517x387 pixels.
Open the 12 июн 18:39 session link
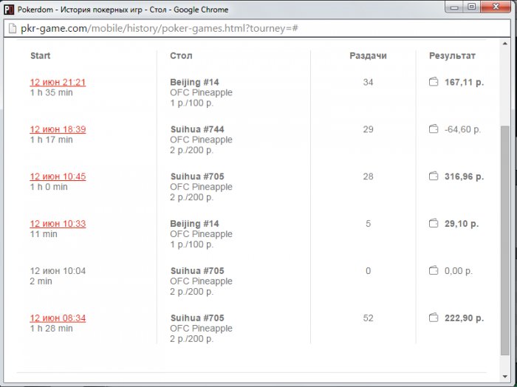coord(58,129)
